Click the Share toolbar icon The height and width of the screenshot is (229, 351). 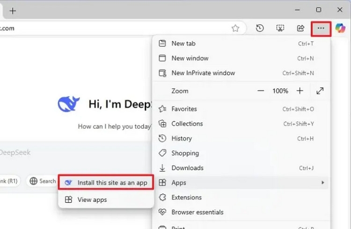point(300,28)
